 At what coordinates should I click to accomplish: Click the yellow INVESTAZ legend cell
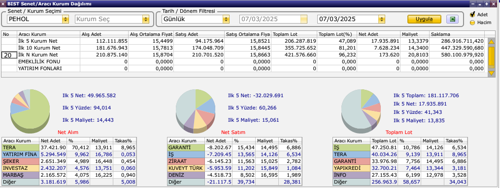(x=21, y=168)
